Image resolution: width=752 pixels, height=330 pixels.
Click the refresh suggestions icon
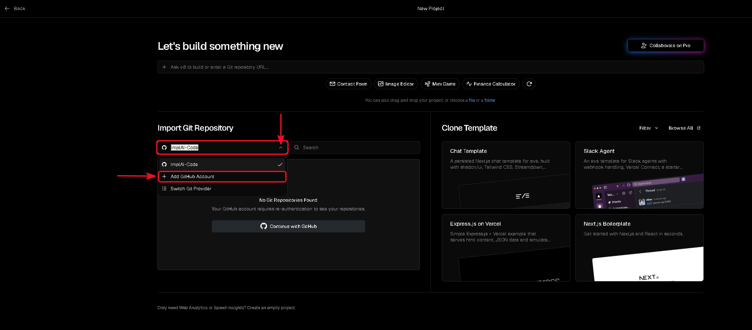pyautogui.click(x=529, y=84)
